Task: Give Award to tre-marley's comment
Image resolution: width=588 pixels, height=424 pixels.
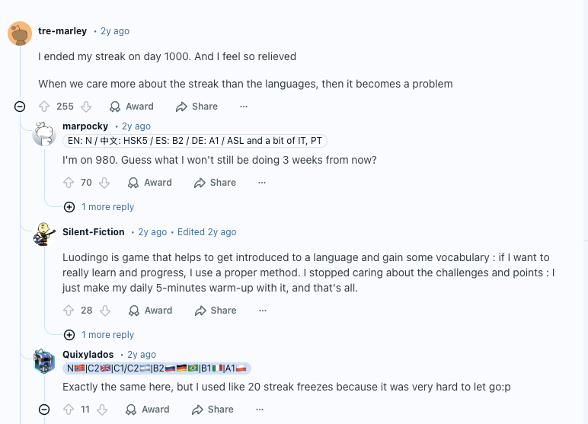Action: coord(131,107)
